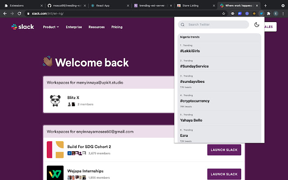Close the Store Listing tab
Image resolution: width=288 pixels, height=180 pixels.
[214, 6]
